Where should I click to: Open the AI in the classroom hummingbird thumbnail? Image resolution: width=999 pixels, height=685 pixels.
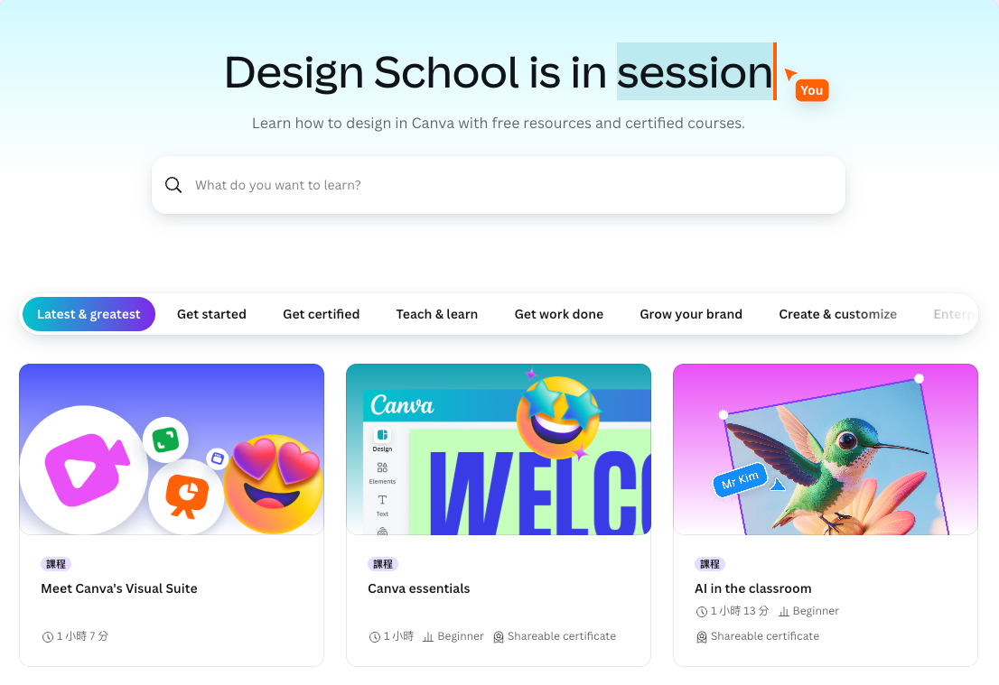tap(825, 449)
